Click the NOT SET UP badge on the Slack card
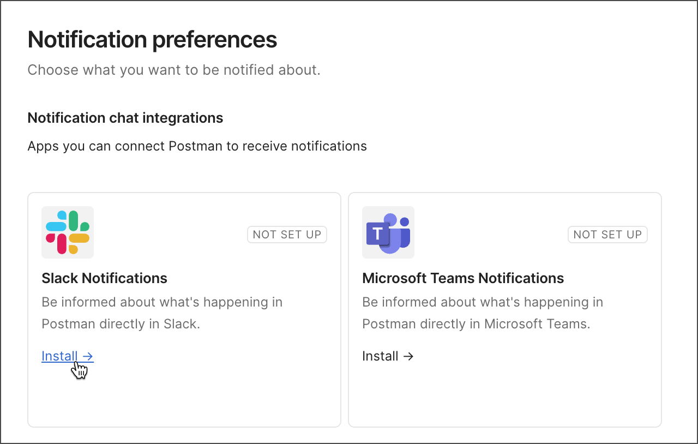Image resolution: width=698 pixels, height=444 pixels. (287, 235)
